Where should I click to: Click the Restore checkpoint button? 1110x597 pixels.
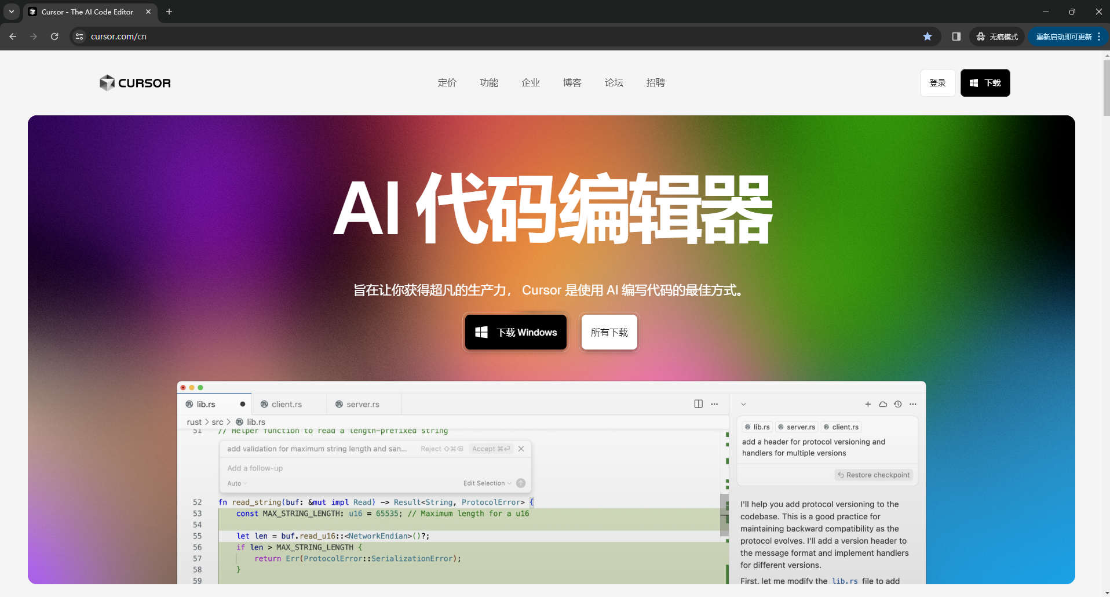click(x=874, y=475)
